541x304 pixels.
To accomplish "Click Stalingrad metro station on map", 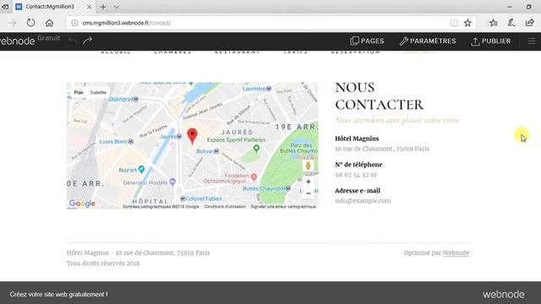I will point(136,99).
